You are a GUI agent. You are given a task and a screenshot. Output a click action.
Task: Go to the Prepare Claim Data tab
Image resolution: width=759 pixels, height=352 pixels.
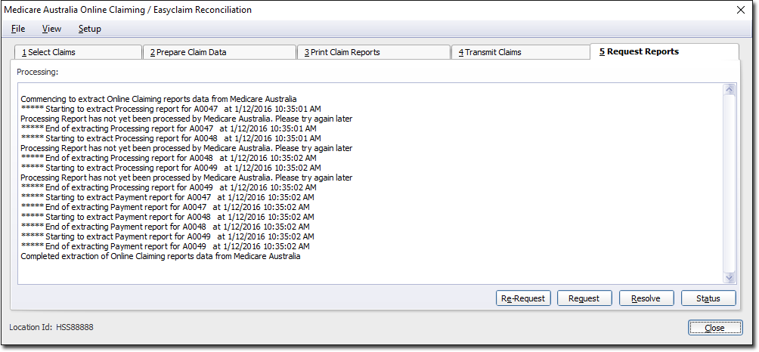click(x=218, y=52)
